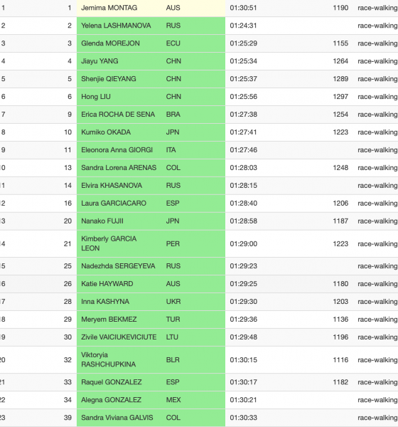Image resolution: width=398 pixels, height=427 pixels.
Task: Click Zivile VAICIUKEVICIUTE country LTU
Action: click(x=172, y=337)
